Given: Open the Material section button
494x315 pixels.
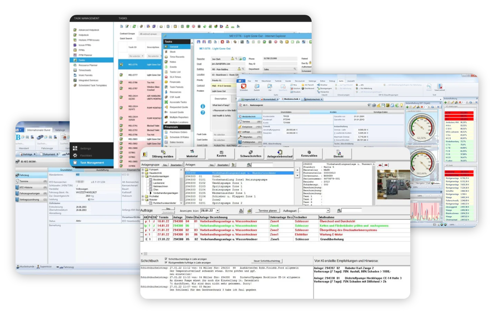Looking at the screenshot, I should coord(192,154).
